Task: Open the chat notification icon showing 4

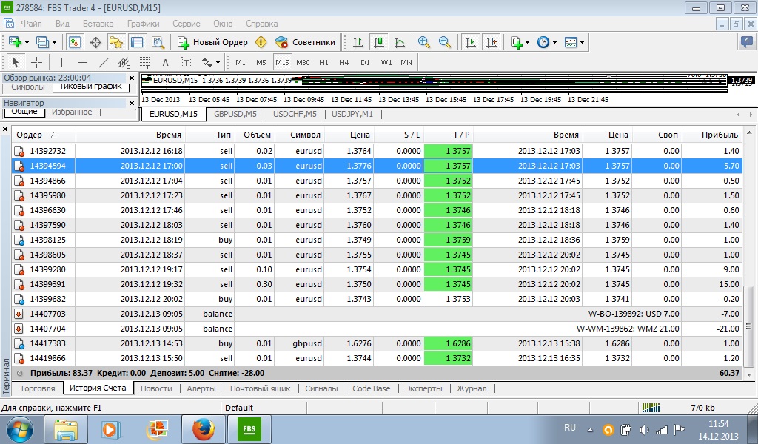Action: (746, 42)
